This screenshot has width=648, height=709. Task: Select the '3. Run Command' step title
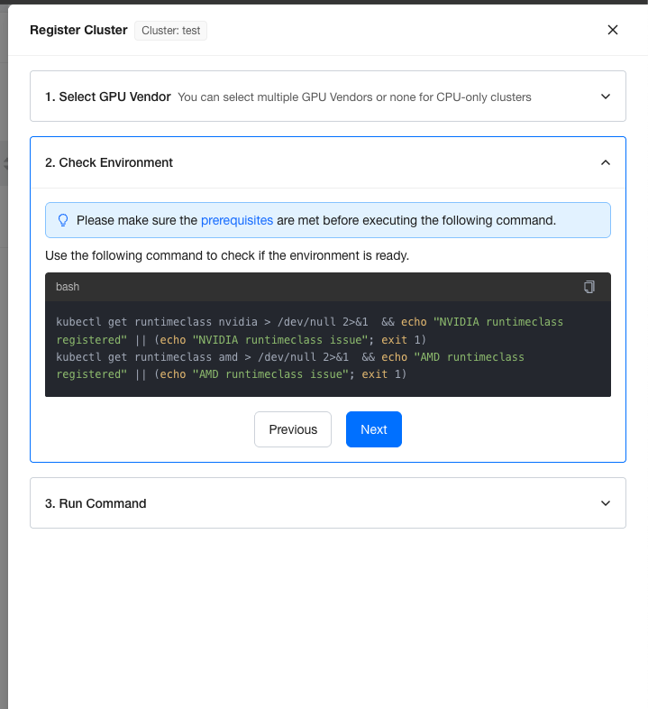(96, 503)
